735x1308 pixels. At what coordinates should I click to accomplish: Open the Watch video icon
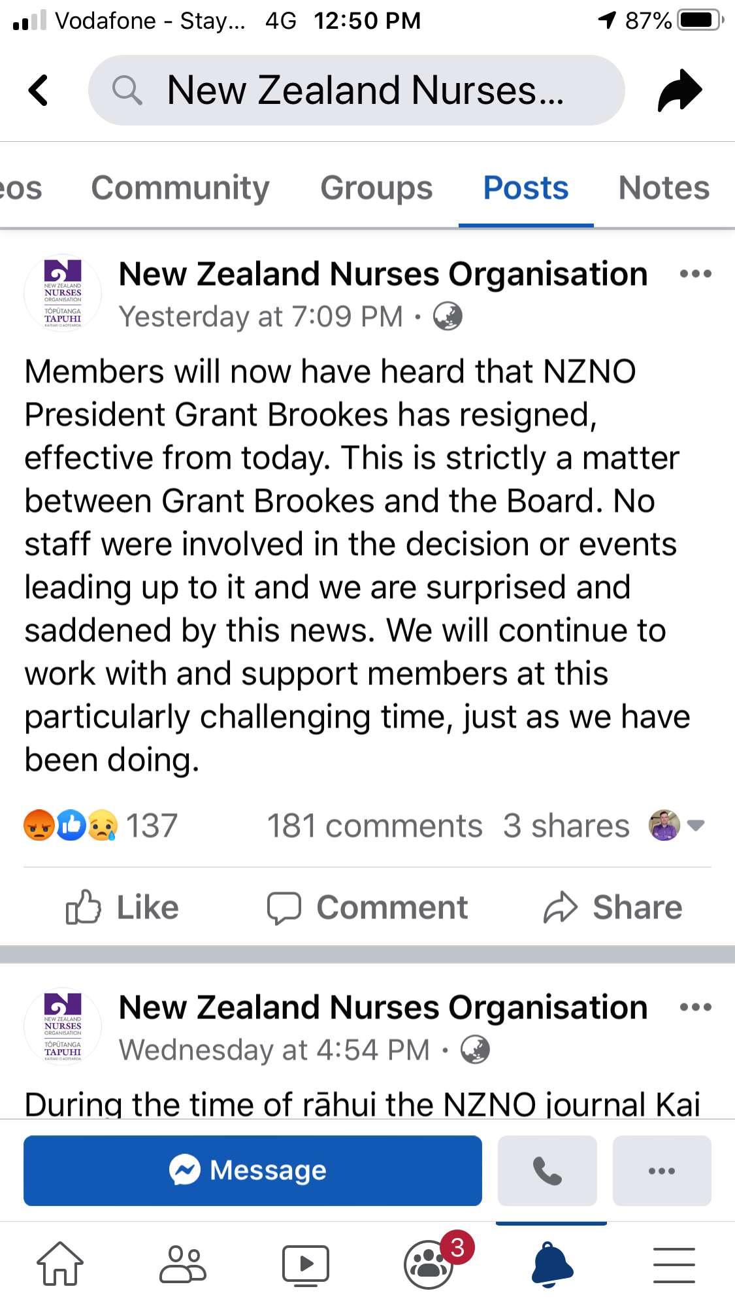pos(305,1263)
